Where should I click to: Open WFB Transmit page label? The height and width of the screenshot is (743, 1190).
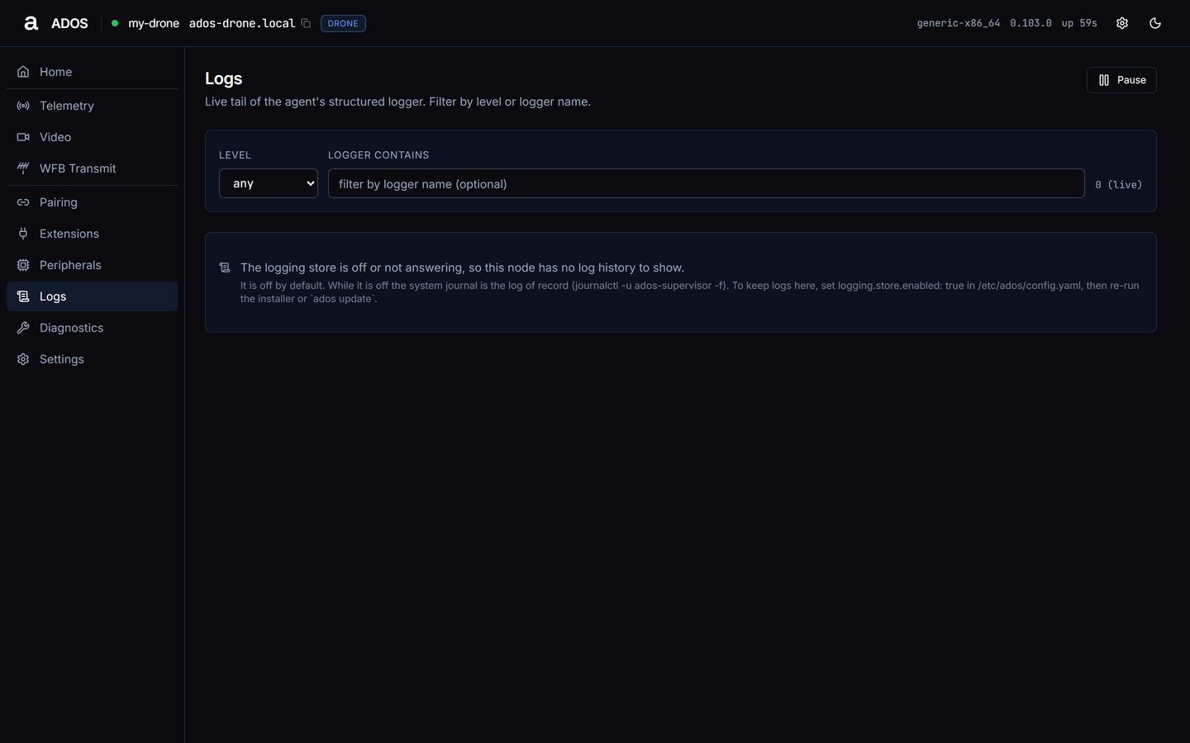[78, 168]
